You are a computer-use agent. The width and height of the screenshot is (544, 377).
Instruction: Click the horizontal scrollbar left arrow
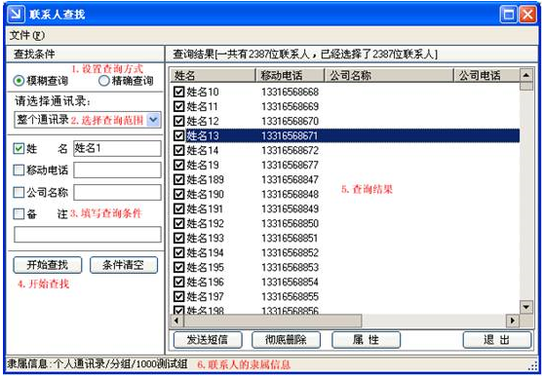pos(176,320)
